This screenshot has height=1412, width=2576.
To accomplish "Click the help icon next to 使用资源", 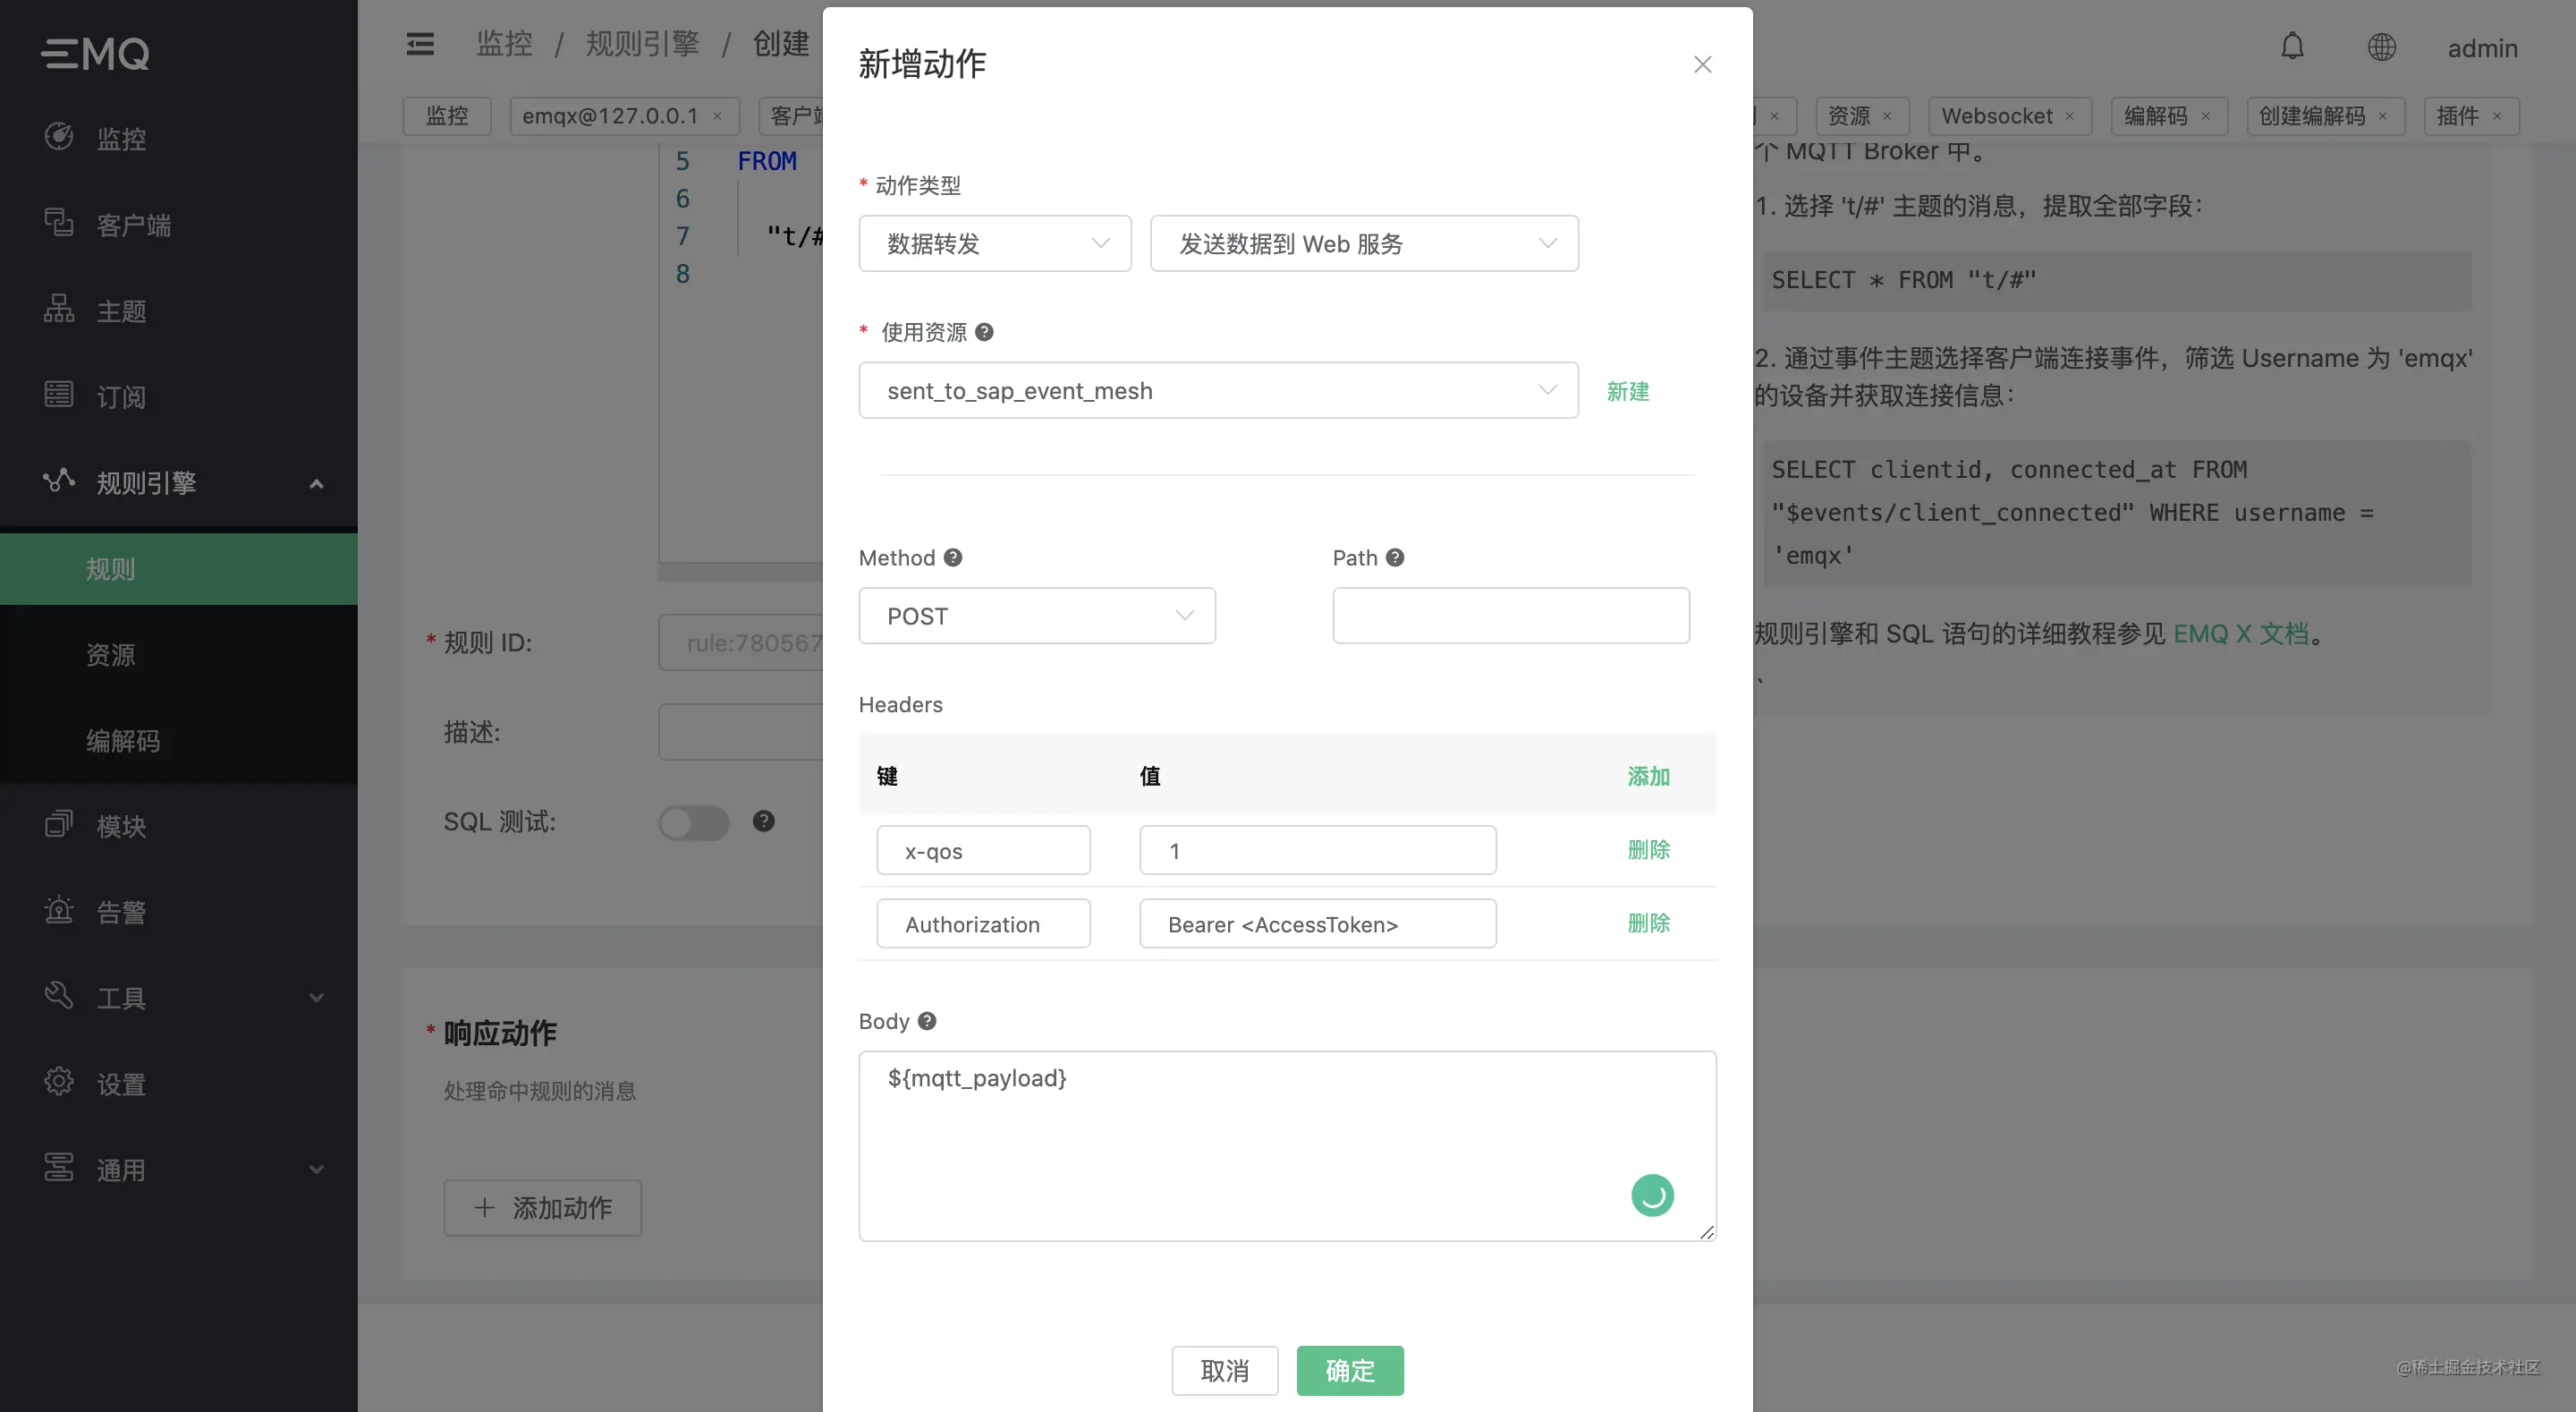I will (984, 332).
